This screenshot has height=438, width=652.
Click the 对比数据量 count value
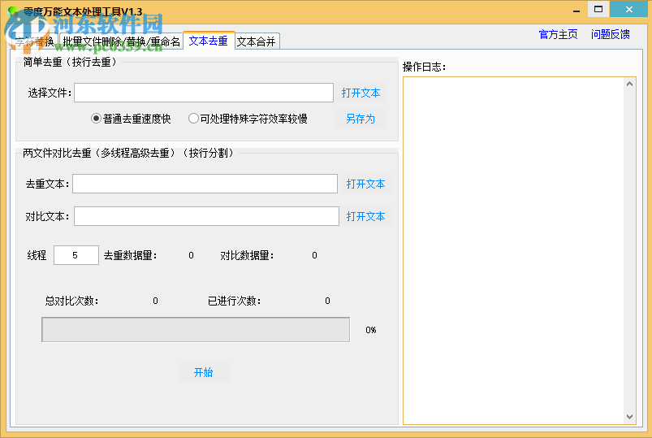(314, 255)
